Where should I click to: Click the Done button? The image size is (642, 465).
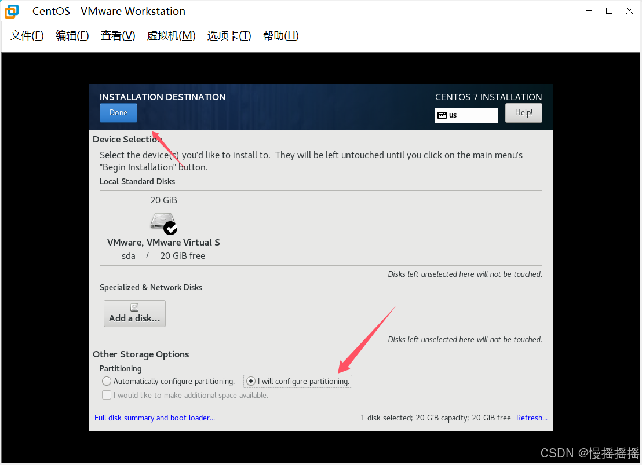(118, 112)
